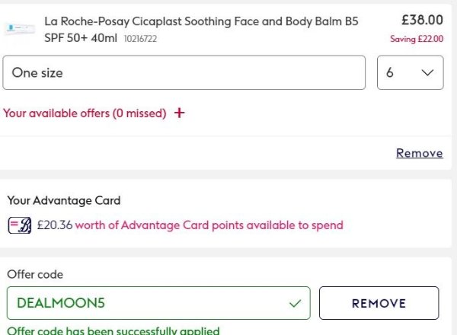Image resolution: width=457 pixels, height=335 pixels.
Task: Click the quantity dropdown chevron arrow
Action: pyautogui.click(x=427, y=73)
